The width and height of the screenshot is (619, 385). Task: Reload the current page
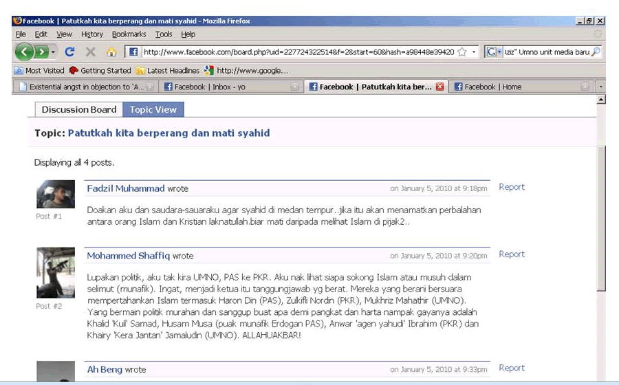70,52
